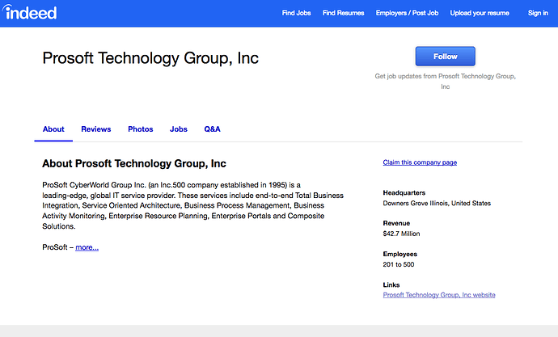The height and width of the screenshot is (337, 558).
Task: Open the Q&A tab
Action: (x=212, y=129)
